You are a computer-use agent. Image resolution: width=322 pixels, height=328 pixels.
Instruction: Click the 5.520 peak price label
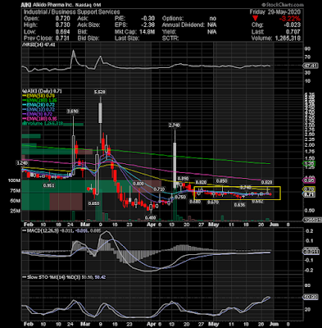coord(100,92)
